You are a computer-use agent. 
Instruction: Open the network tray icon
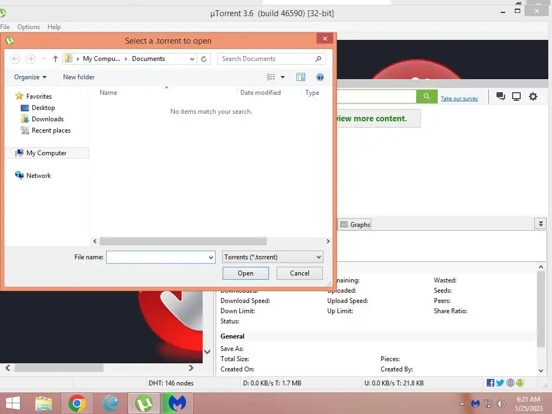(x=488, y=404)
